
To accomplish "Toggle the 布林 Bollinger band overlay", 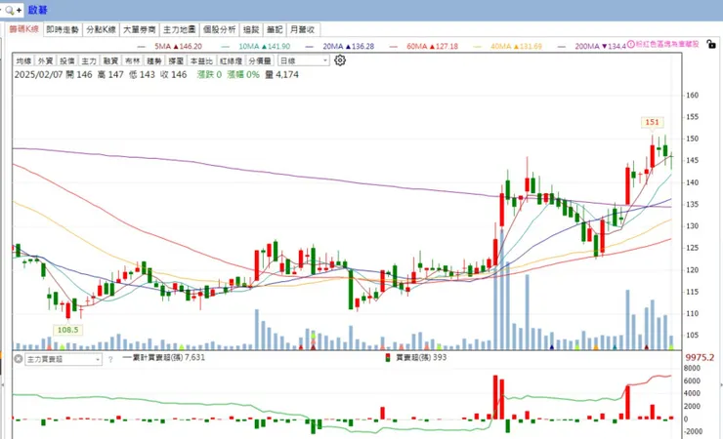I will 132,60.
